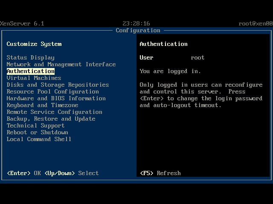Select the highlighted Authentication menu item
273x204 pixels.
(x=30, y=71)
